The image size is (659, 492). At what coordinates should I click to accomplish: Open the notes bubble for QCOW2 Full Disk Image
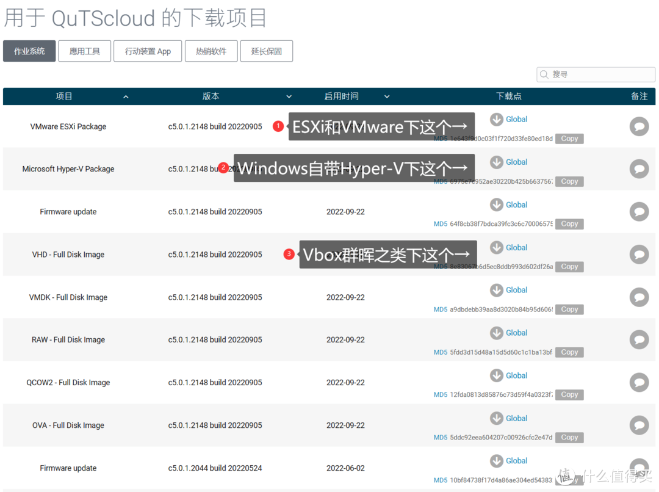[639, 382]
